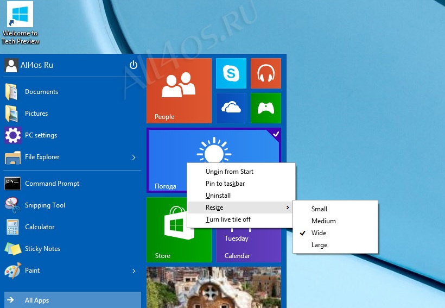This screenshot has height=308, width=445.
Task: Launch the File Explorer icon
Action: (x=13, y=157)
